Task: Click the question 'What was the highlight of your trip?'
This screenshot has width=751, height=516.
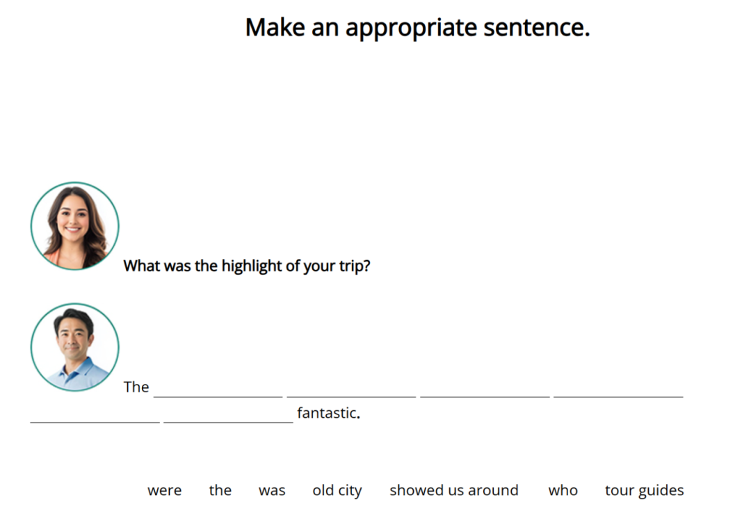Action: (247, 266)
